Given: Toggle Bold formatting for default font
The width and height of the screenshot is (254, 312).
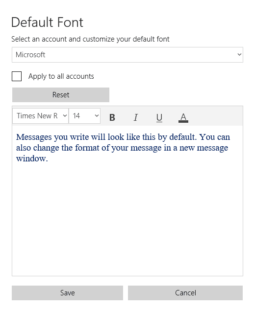Looking at the screenshot, I should point(112,117).
